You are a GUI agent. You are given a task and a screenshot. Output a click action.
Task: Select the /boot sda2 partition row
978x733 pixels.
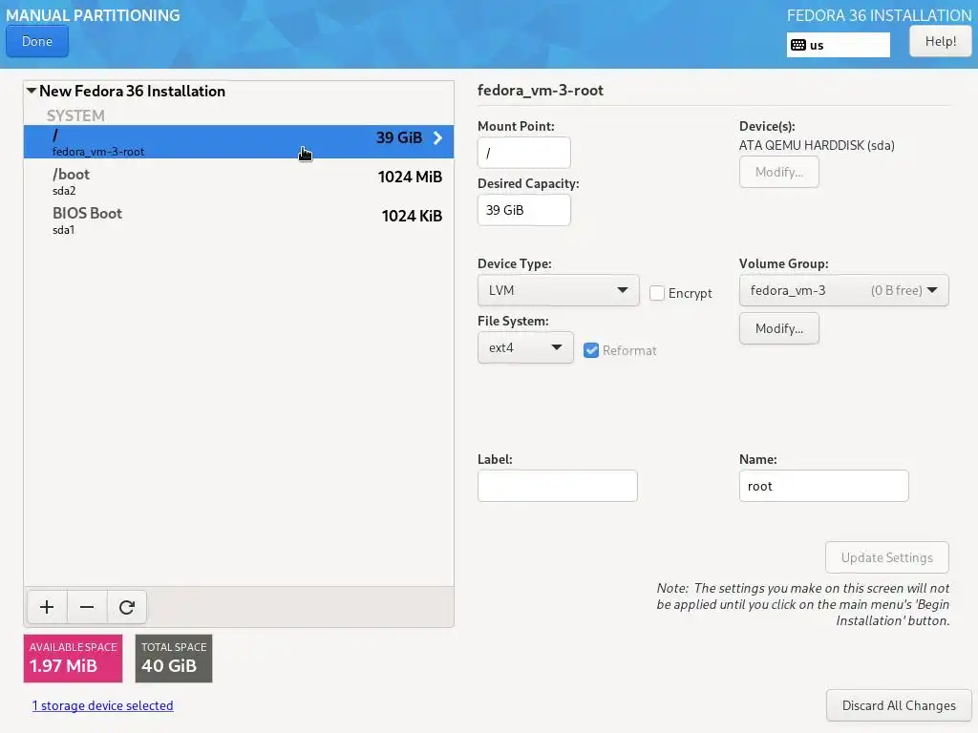pyautogui.click(x=238, y=181)
